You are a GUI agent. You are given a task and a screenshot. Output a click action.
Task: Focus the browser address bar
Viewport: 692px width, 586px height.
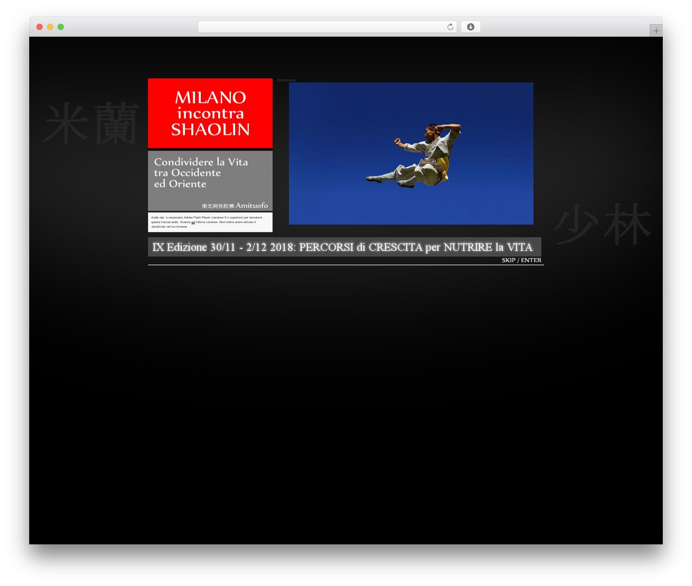coord(327,27)
